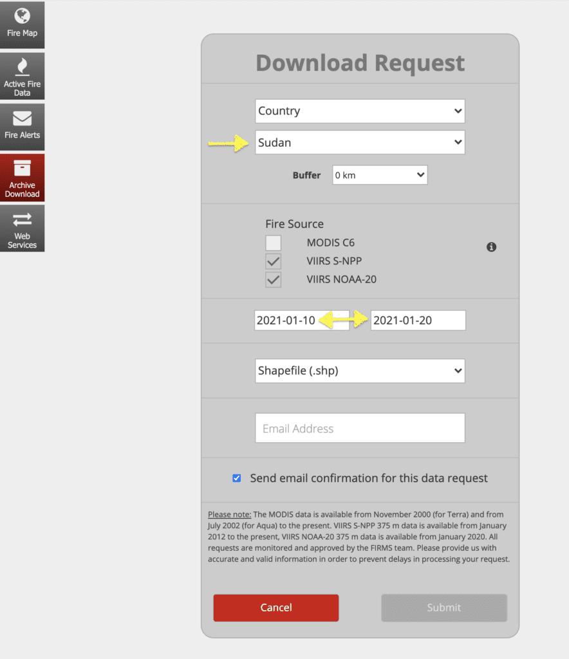Enable the MODIS C6 checkbox
569x659 pixels.
click(273, 243)
